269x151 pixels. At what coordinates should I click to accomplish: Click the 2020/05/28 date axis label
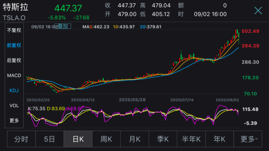pos(132,100)
